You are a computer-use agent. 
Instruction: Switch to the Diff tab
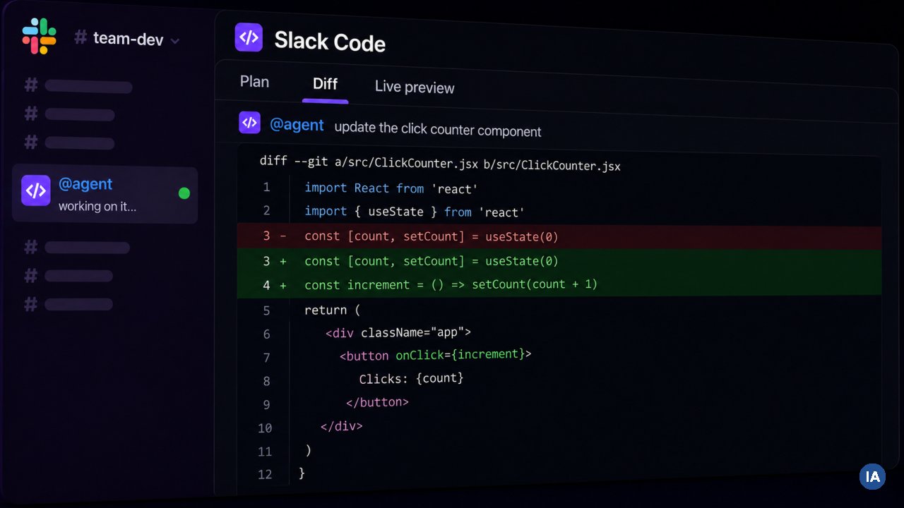pyautogui.click(x=325, y=84)
